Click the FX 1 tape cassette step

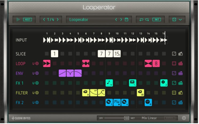pos(133,83)
